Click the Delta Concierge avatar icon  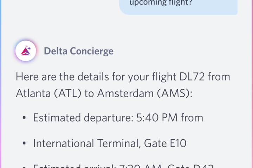click(x=26, y=51)
